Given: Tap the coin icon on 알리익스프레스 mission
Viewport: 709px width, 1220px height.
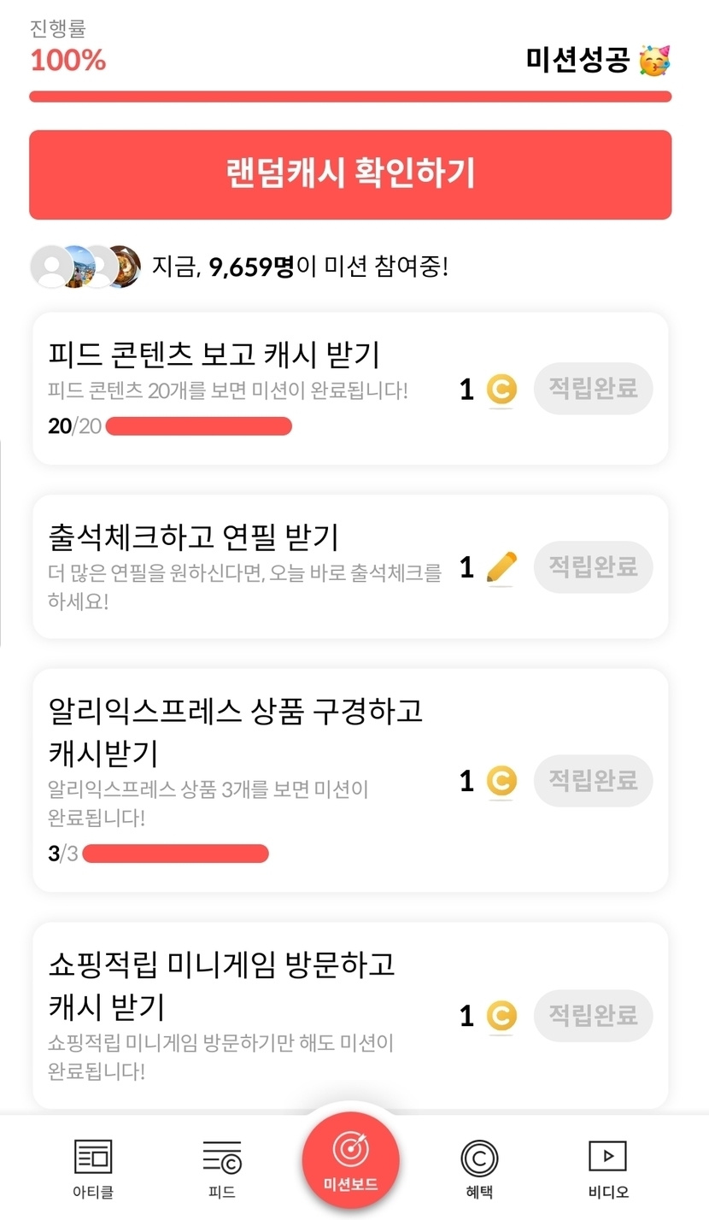Looking at the screenshot, I should tap(501, 781).
